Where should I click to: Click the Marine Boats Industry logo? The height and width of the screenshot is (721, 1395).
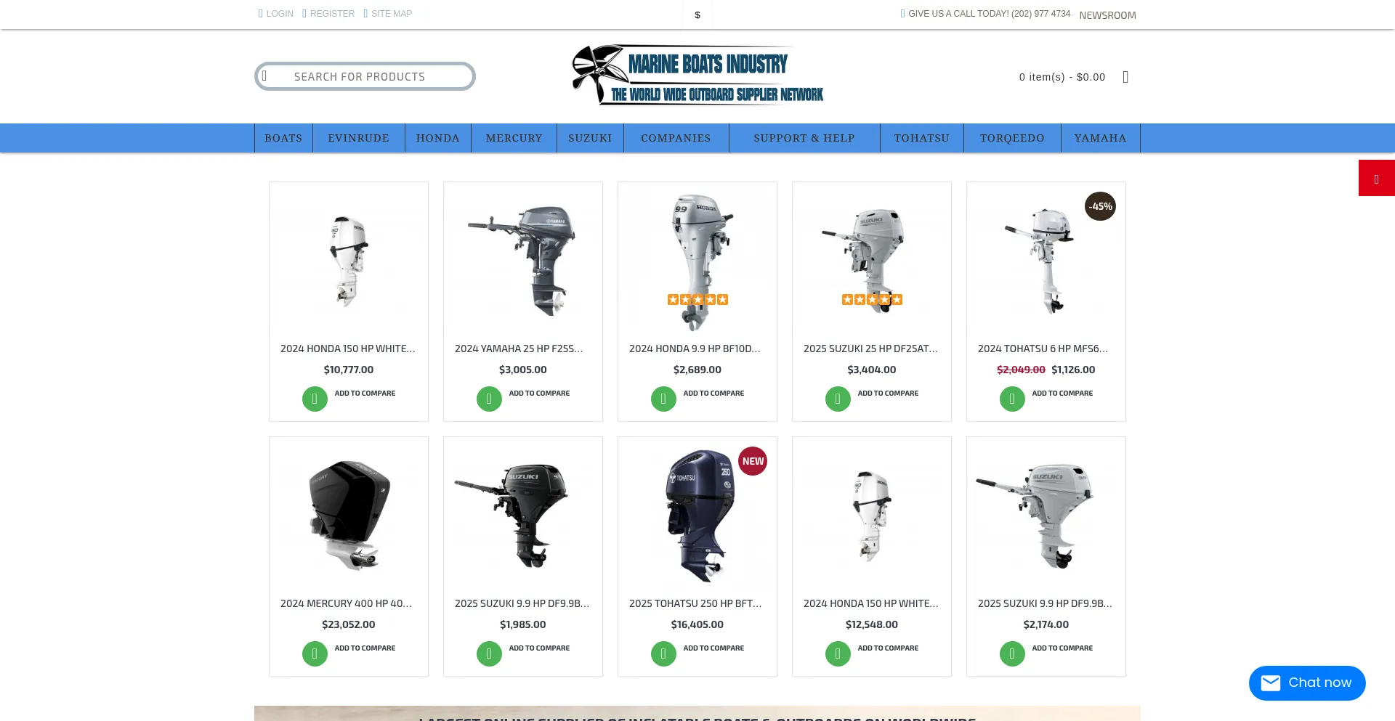[697, 76]
